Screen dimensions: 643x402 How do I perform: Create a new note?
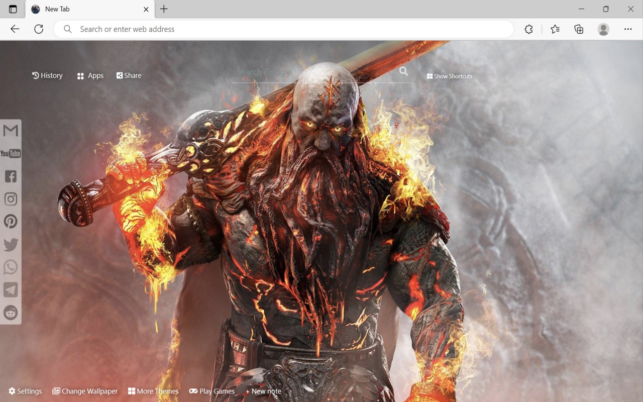coord(263,391)
